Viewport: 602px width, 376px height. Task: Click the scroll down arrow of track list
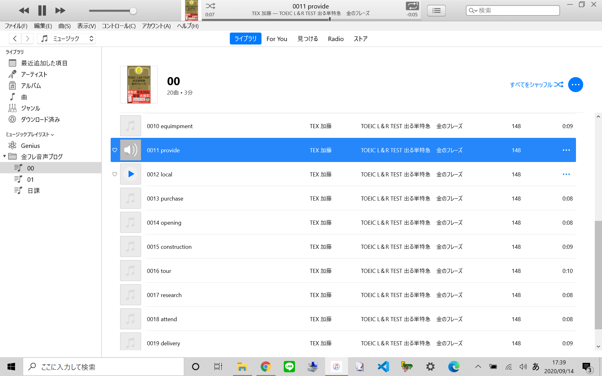tap(598, 347)
